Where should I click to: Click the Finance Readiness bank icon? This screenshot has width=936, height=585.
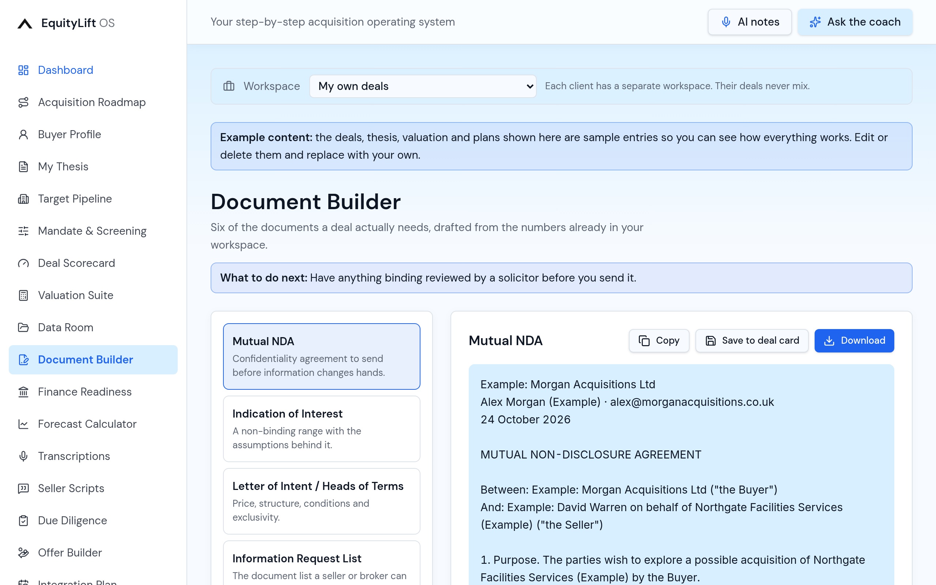point(23,392)
